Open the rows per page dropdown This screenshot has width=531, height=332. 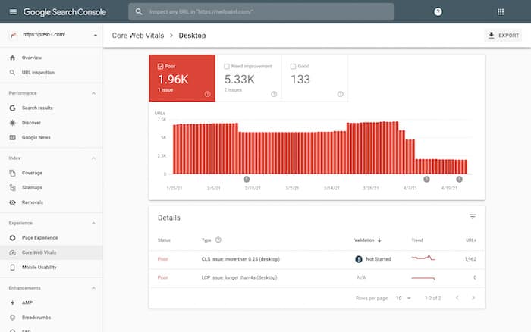coord(404,298)
